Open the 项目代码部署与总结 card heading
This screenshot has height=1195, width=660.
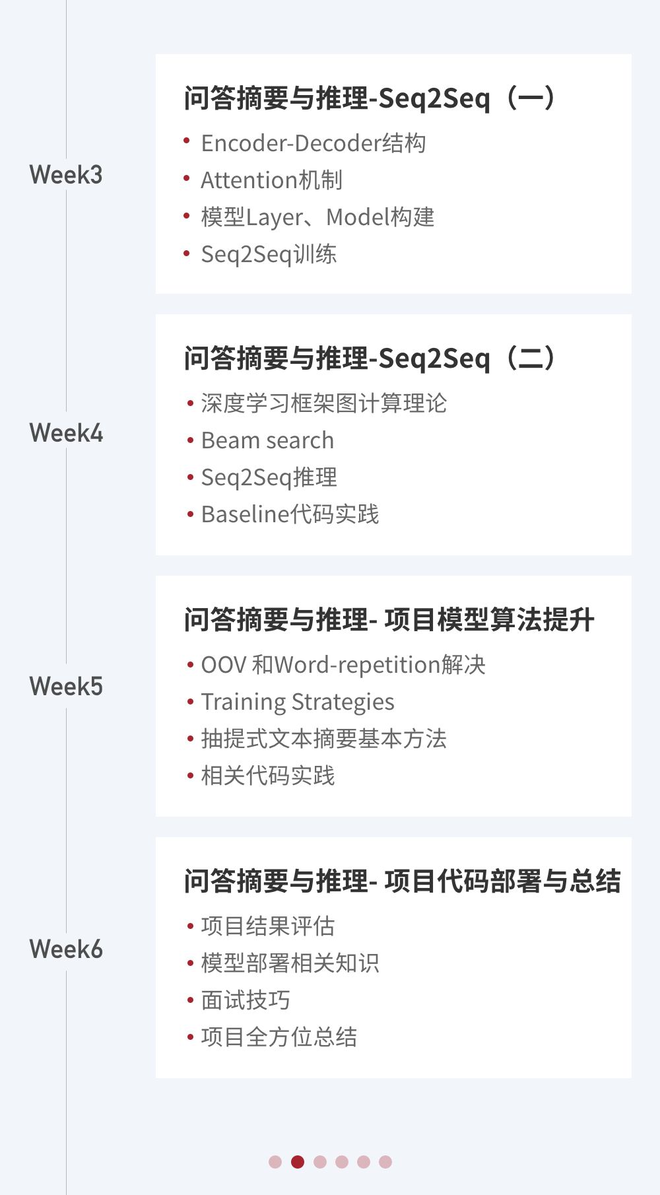coord(402,881)
